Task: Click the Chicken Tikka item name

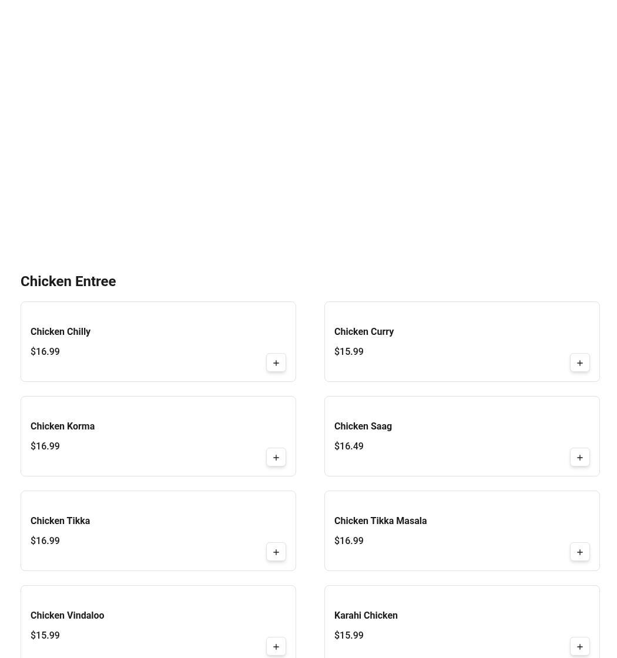Action: (x=60, y=521)
